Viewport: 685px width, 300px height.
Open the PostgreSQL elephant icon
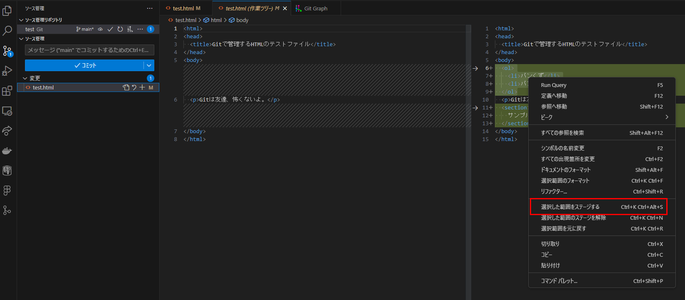click(7, 171)
